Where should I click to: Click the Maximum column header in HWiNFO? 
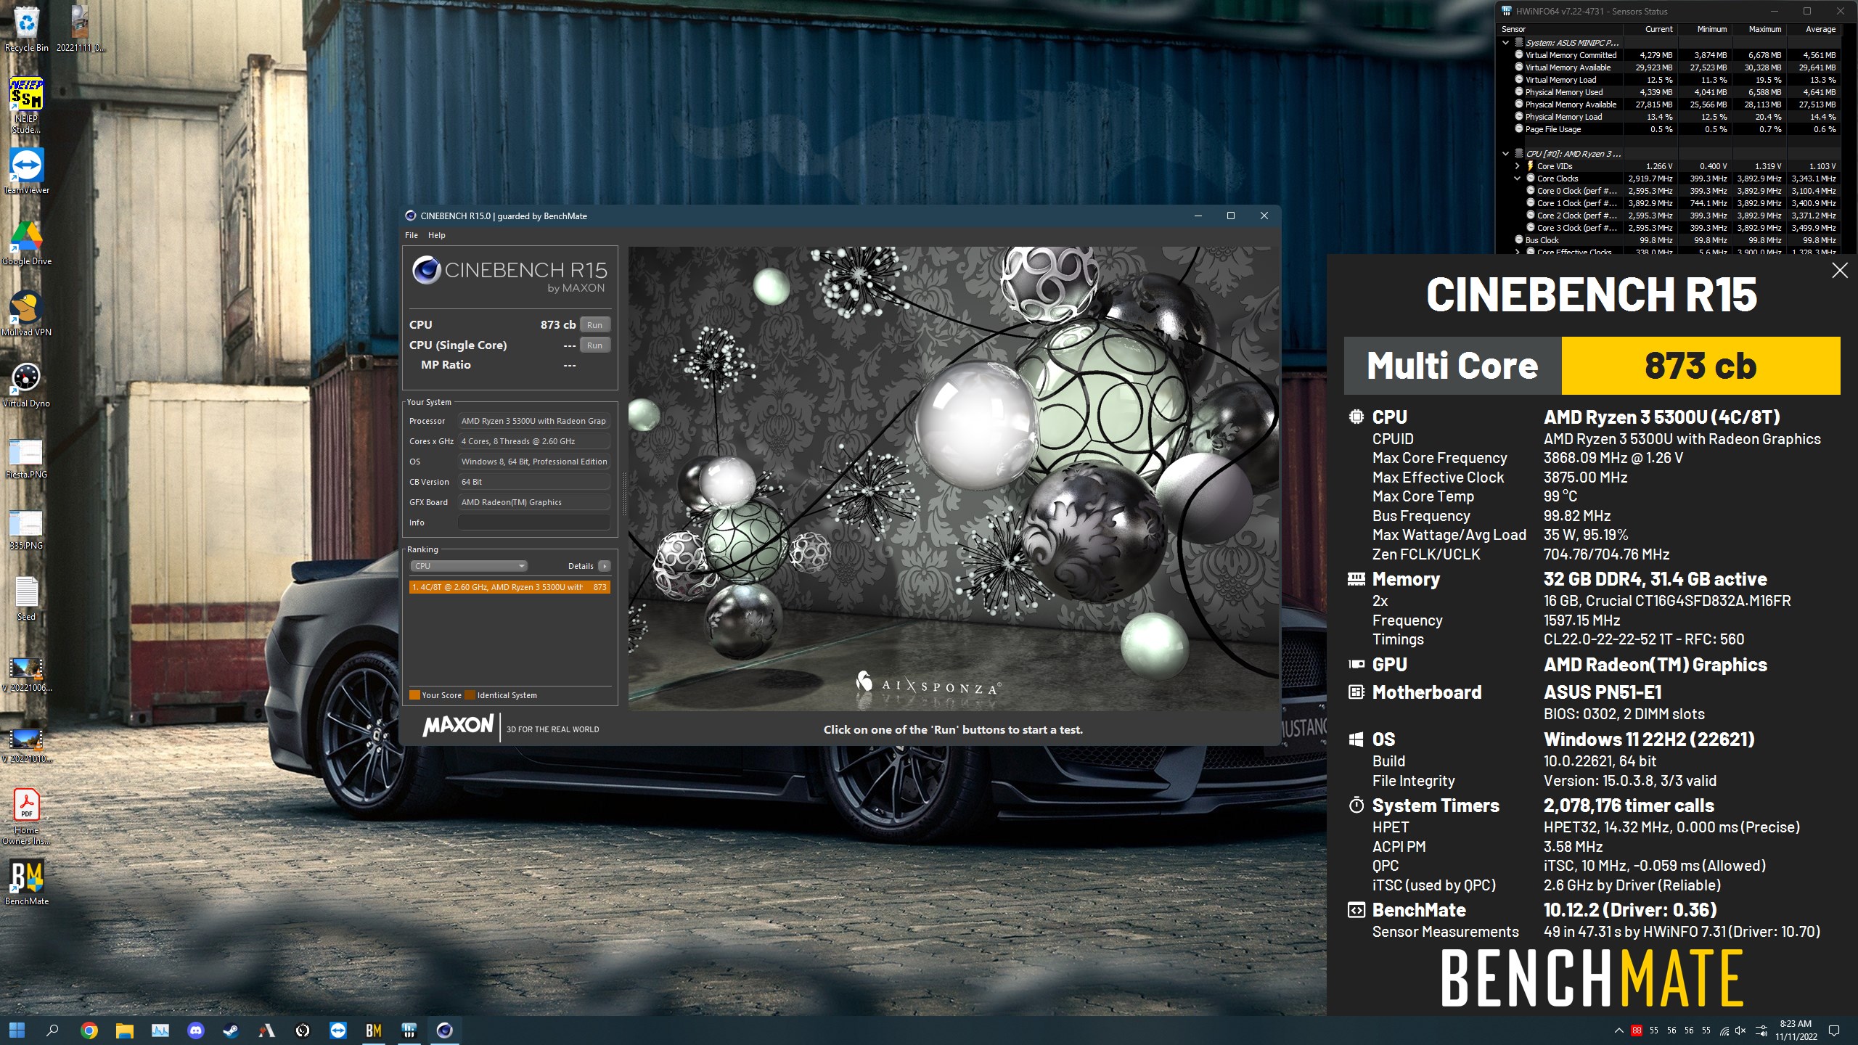click(x=1759, y=29)
